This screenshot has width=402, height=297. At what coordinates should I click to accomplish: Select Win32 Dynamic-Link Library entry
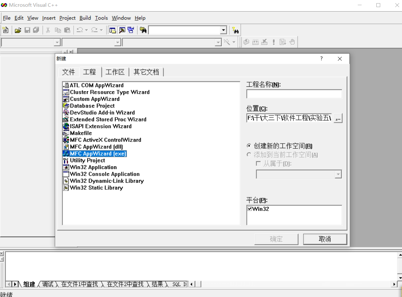click(107, 181)
